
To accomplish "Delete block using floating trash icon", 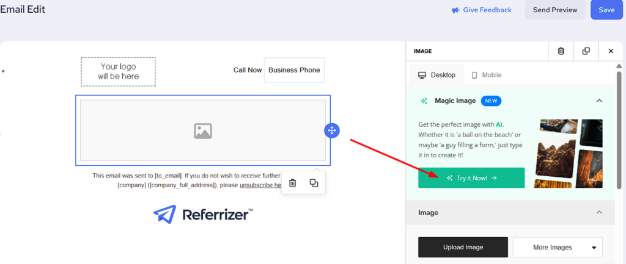I will tap(292, 183).
